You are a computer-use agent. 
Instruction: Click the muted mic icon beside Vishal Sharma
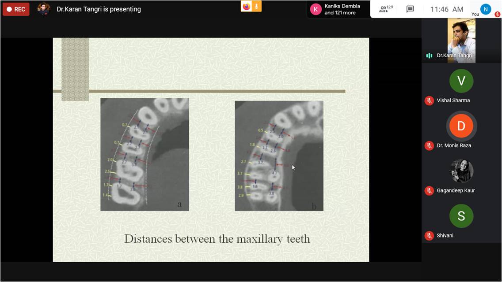click(429, 100)
